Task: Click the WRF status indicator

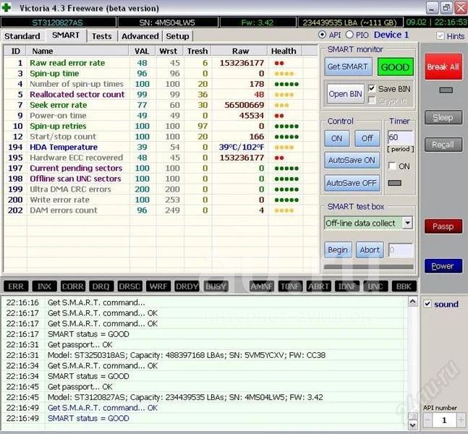Action: pyautogui.click(x=158, y=286)
